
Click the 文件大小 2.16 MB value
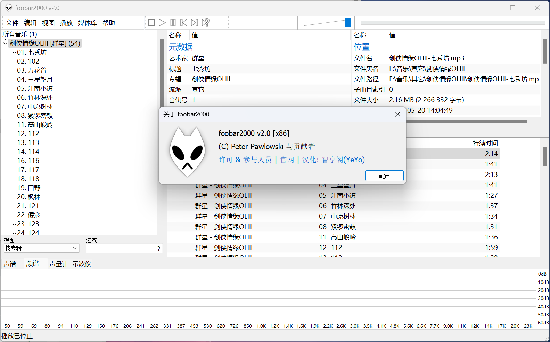(426, 100)
